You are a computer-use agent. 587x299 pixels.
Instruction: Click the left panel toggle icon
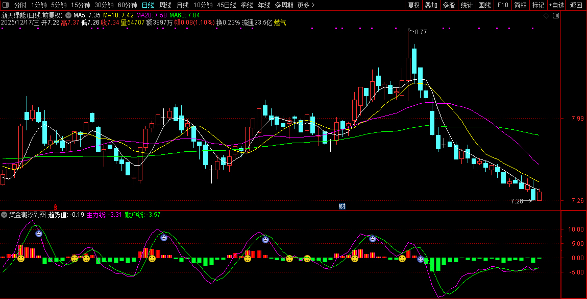(x=5, y=6)
